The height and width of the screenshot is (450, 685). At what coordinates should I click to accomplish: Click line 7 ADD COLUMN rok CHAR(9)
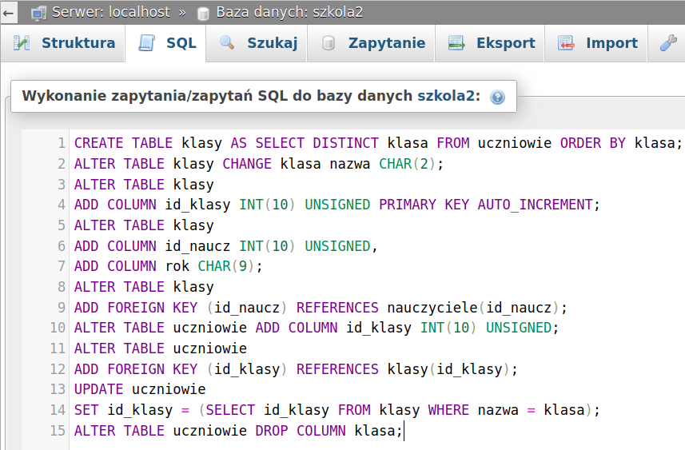coord(168,266)
